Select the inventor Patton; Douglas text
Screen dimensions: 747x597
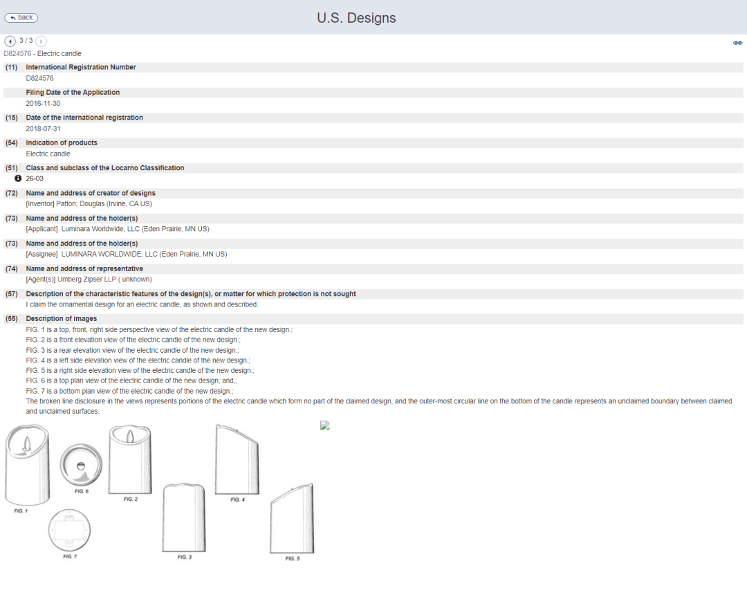click(x=89, y=204)
